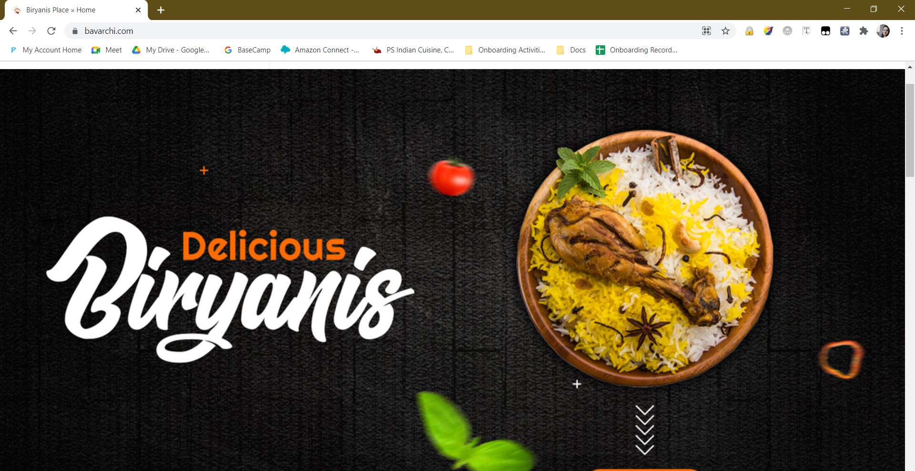The image size is (915, 471).
Task: Open Chrome three-dot menu
Action: (902, 31)
